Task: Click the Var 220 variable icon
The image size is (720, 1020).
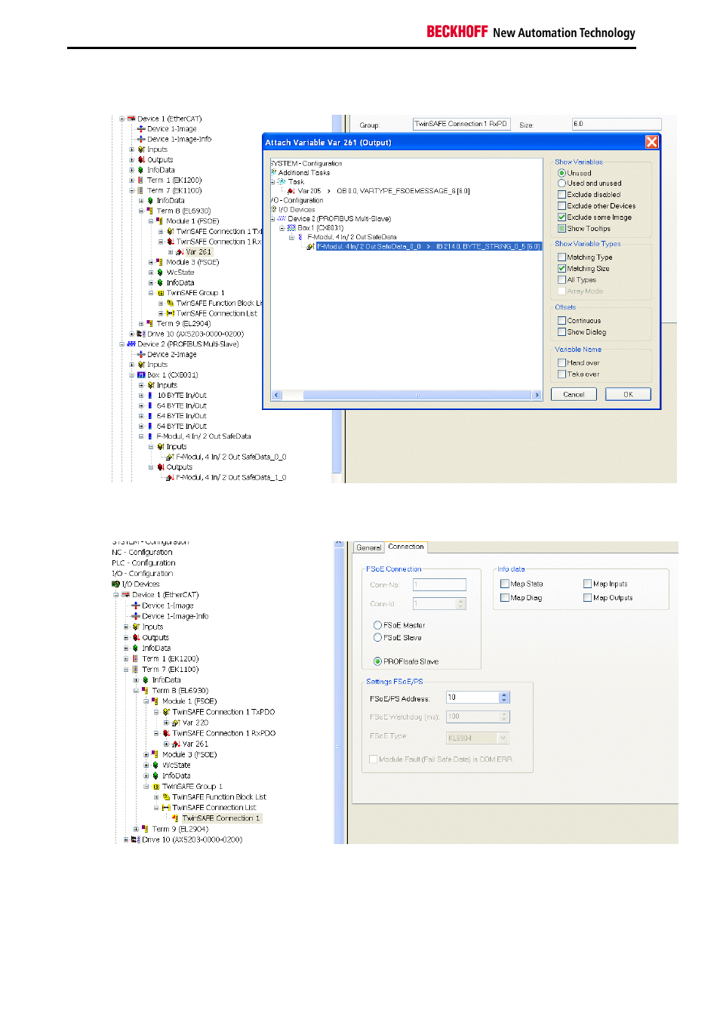Action: [176, 723]
